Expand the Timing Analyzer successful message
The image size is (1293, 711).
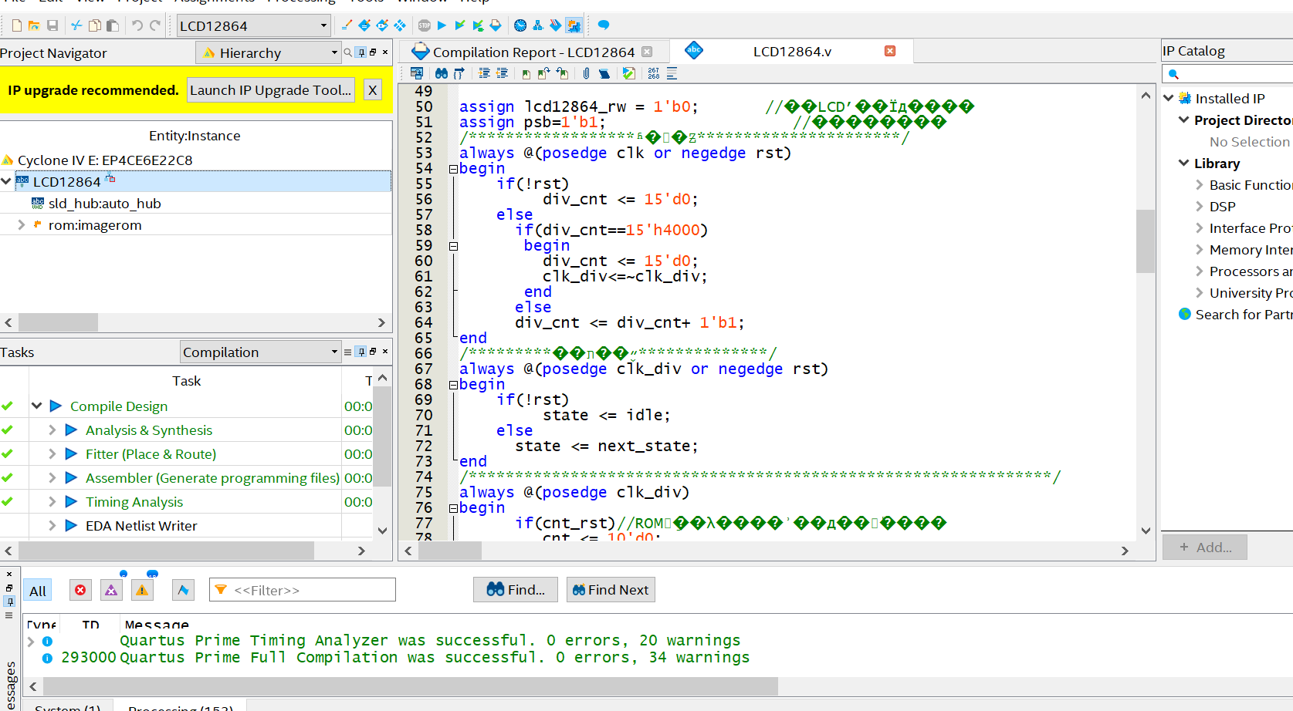point(31,641)
